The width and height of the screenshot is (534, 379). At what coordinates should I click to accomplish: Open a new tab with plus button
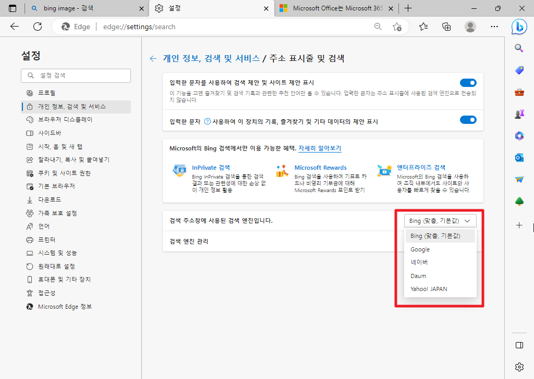[408, 8]
